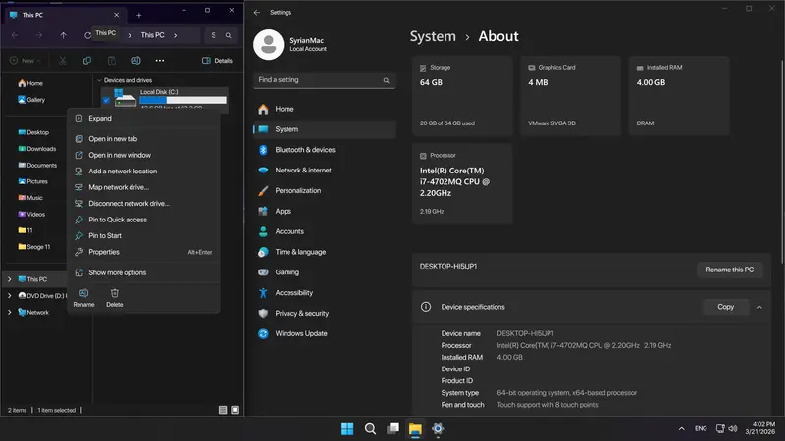785x441 pixels.
Task: Open Windows Update settings
Action: pos(325,334)
